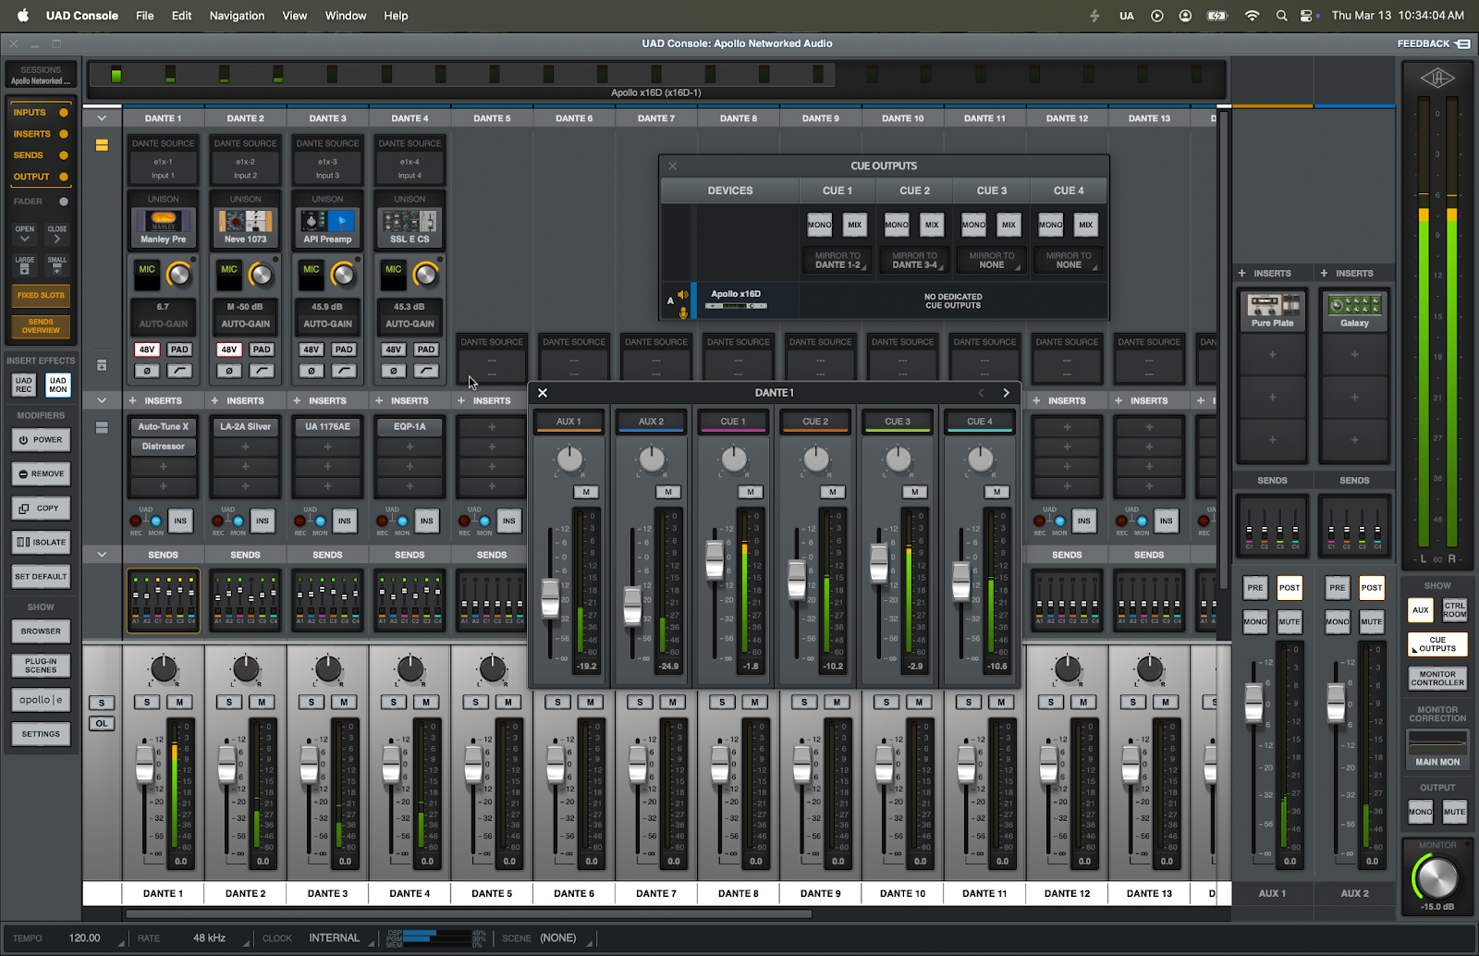Click the Wi-Fi icon in the menu bar

(1252, 16)
